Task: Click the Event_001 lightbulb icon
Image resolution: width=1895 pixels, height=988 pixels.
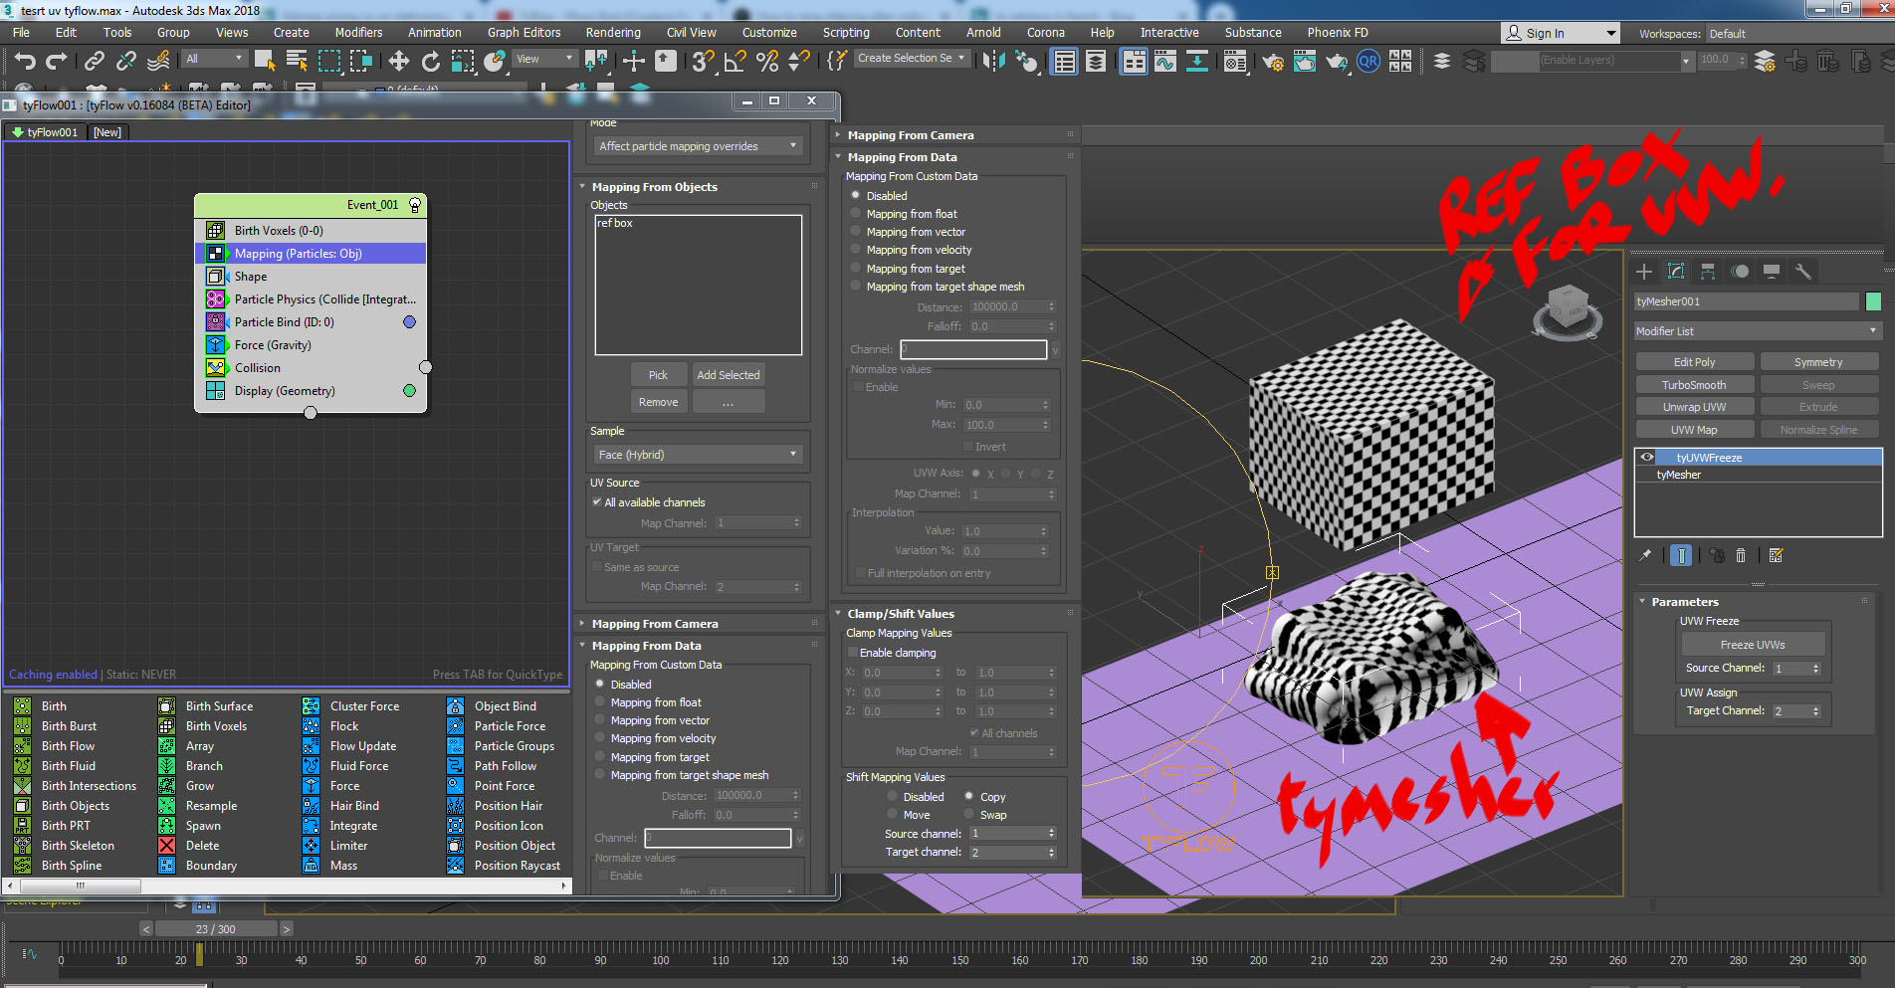Action: 415,205
